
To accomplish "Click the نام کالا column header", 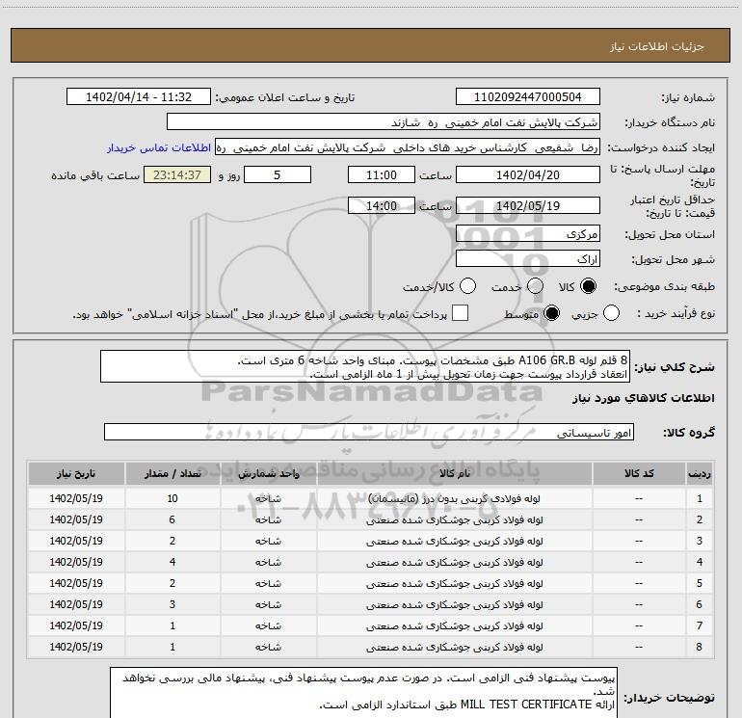I will click(454, 474).
